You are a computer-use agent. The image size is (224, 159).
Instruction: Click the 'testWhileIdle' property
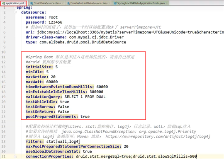point(41,102)
